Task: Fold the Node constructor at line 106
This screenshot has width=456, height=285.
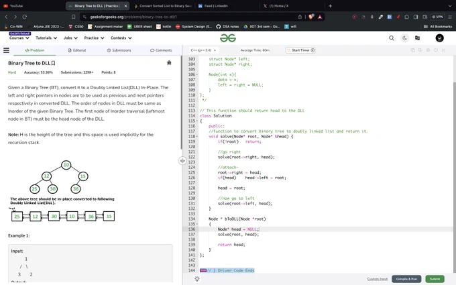Action: (x=197, y=74)
